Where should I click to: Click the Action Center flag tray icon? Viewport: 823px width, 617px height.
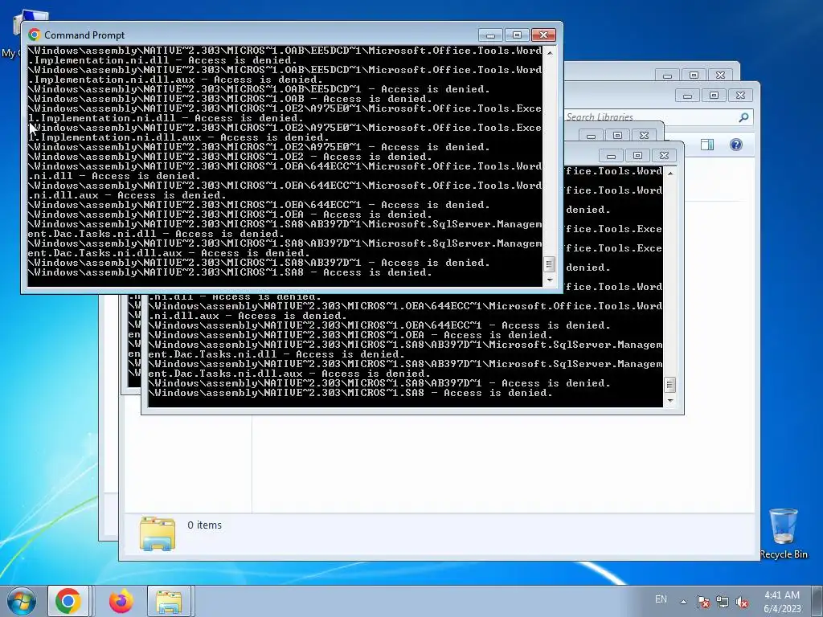click(x=702, y=602)
